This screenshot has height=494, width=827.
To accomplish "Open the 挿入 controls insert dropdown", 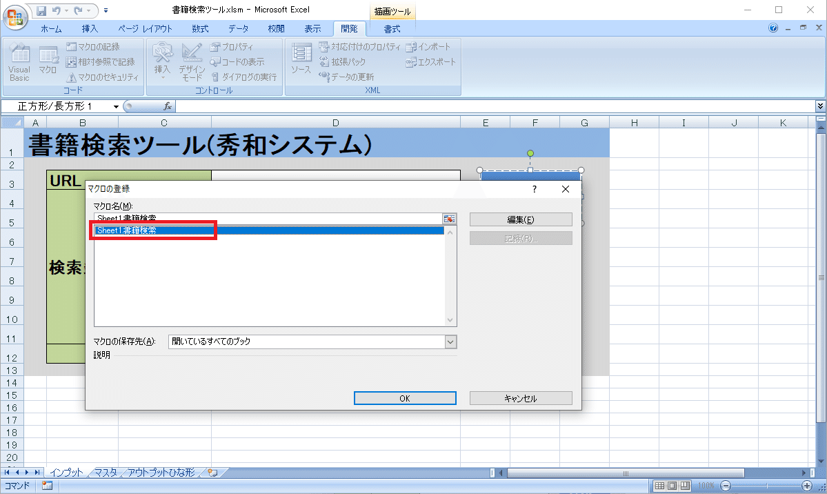I will pyautogui.click(x=163, y=62).
